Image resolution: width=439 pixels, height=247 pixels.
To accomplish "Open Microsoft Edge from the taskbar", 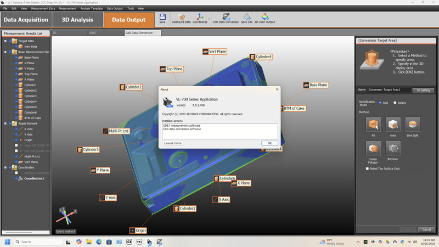I will (x=99, y=242).
